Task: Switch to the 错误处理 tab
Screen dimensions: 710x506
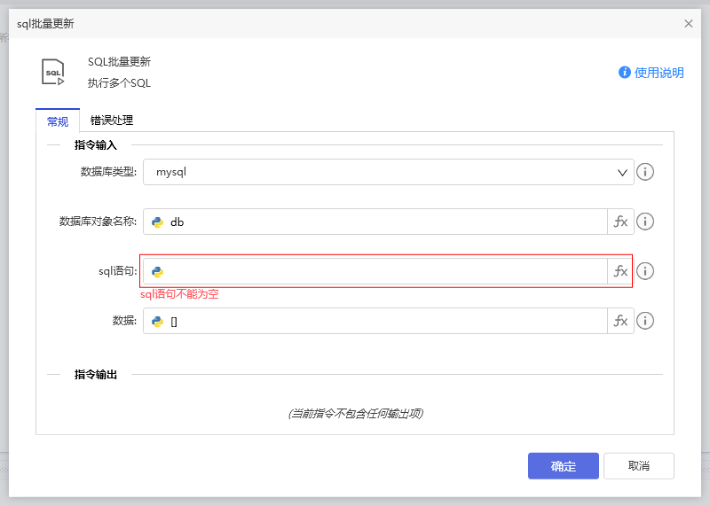Action: point(112,121)
